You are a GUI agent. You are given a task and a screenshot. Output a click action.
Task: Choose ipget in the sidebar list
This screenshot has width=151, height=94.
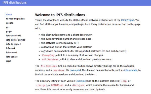[x=9, y=61]
